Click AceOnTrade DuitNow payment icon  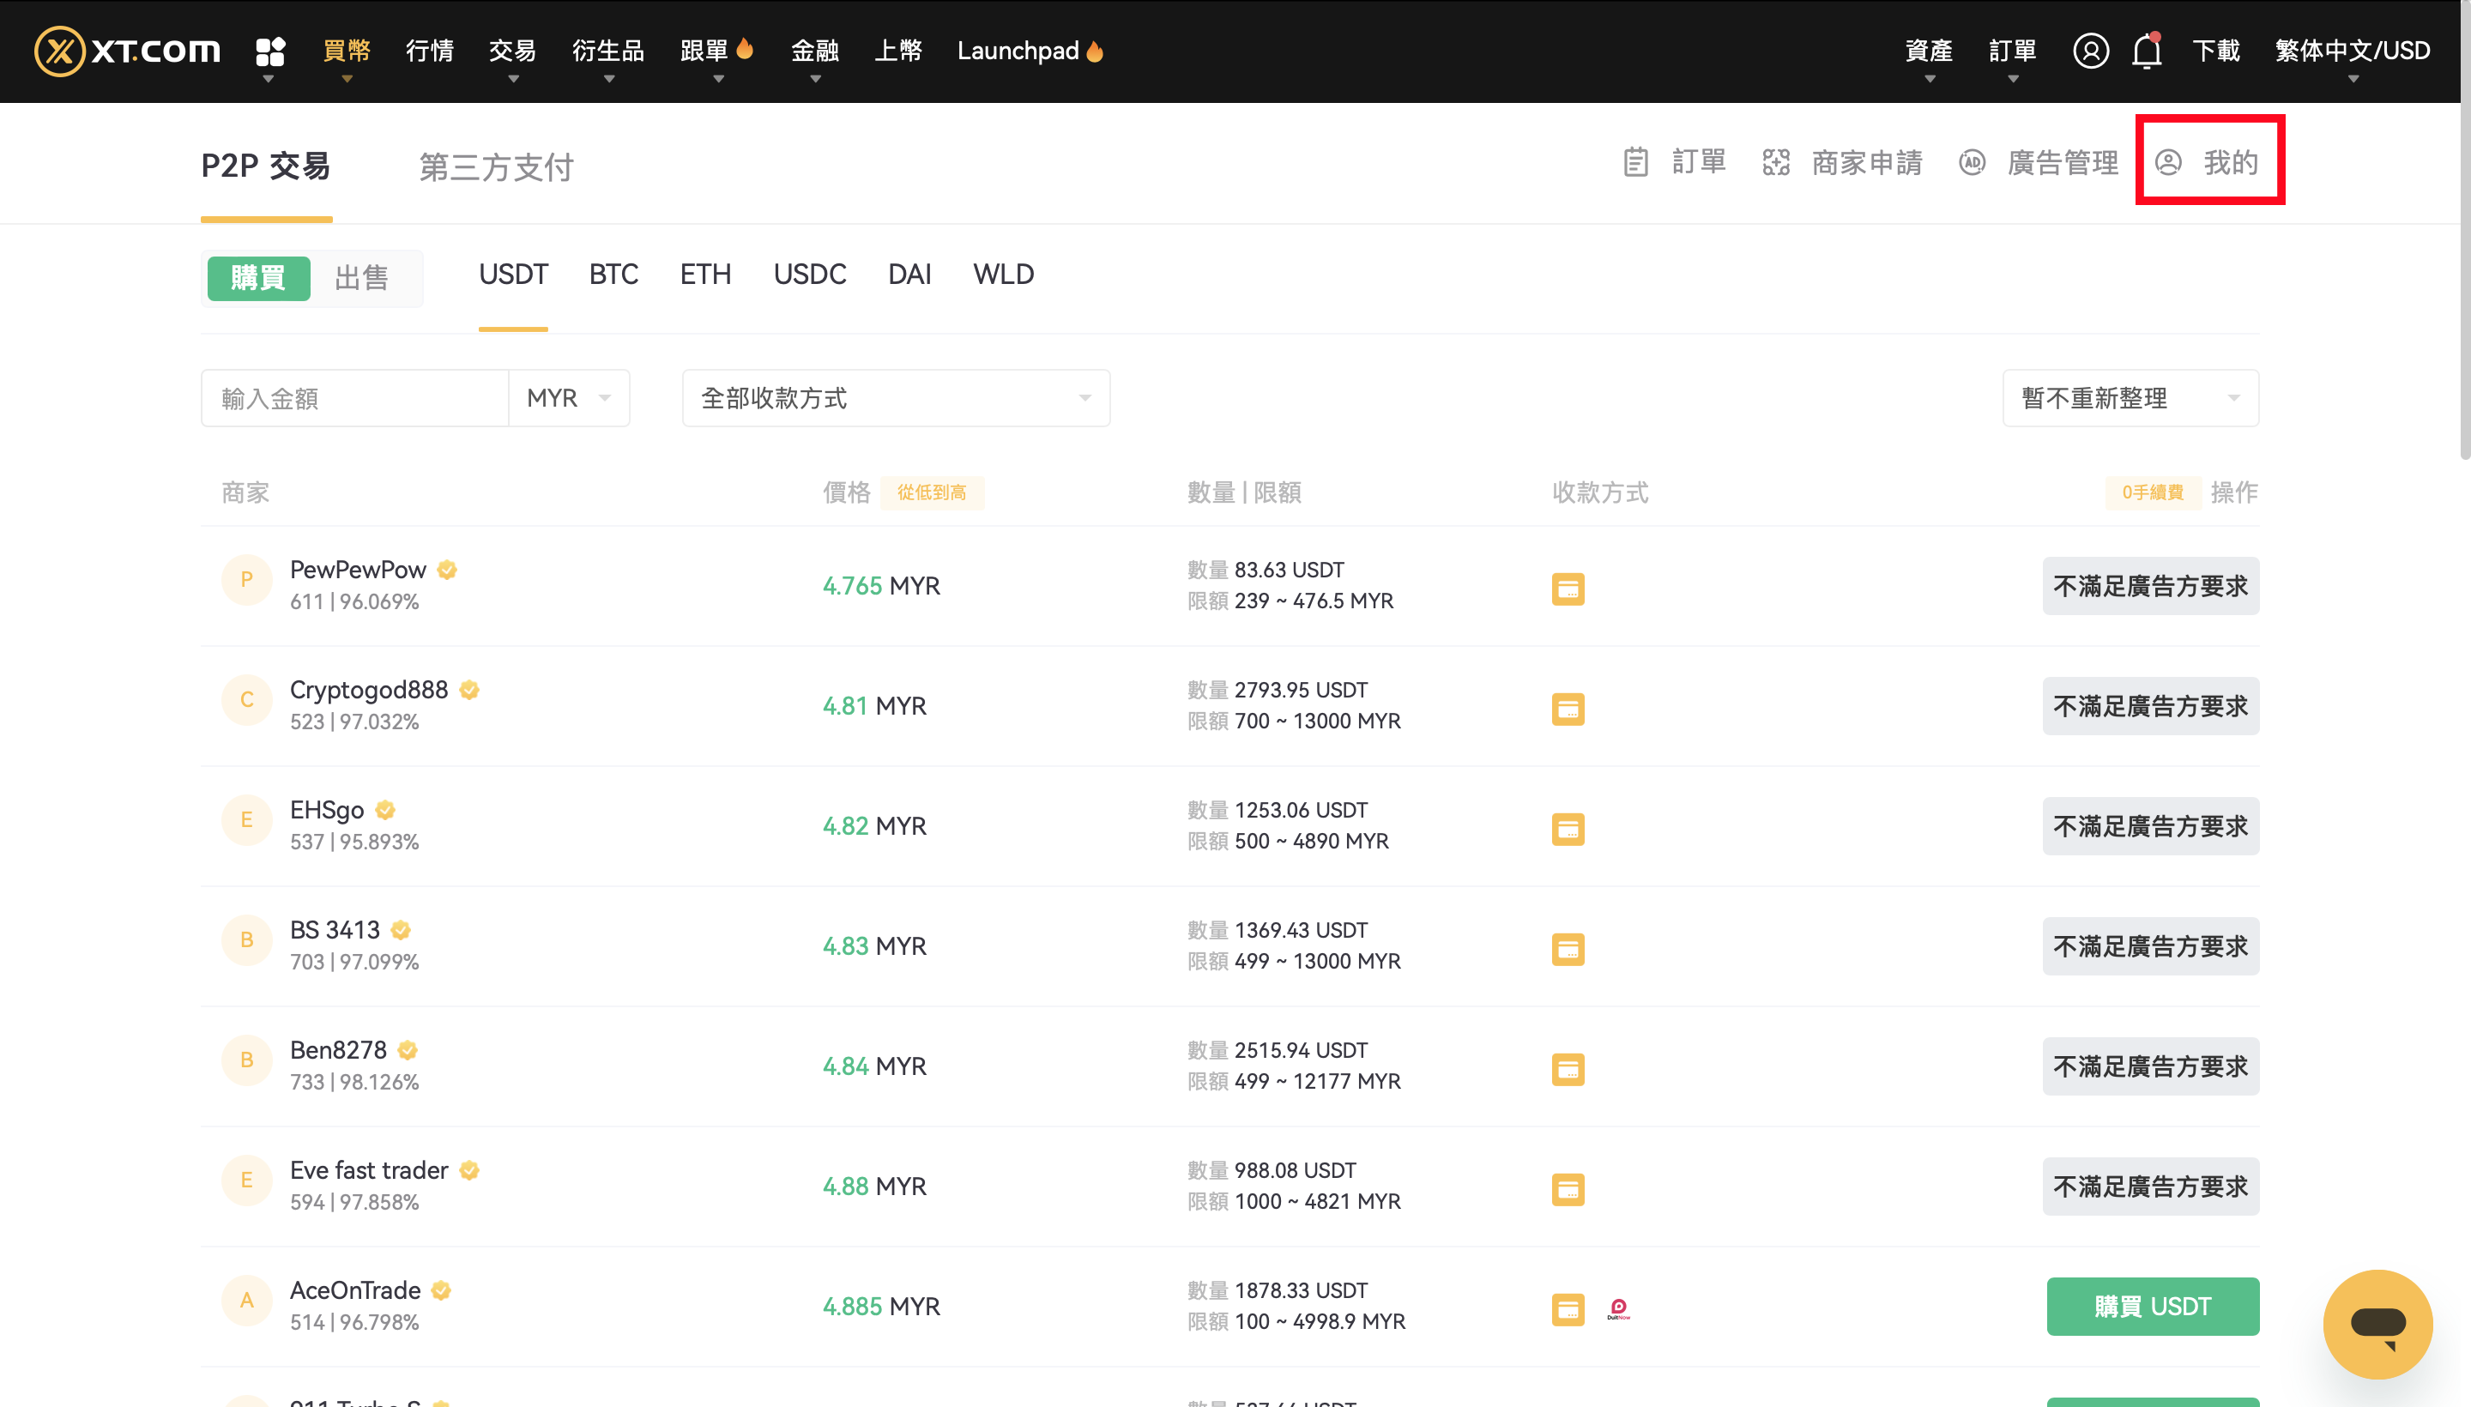1619,1309
